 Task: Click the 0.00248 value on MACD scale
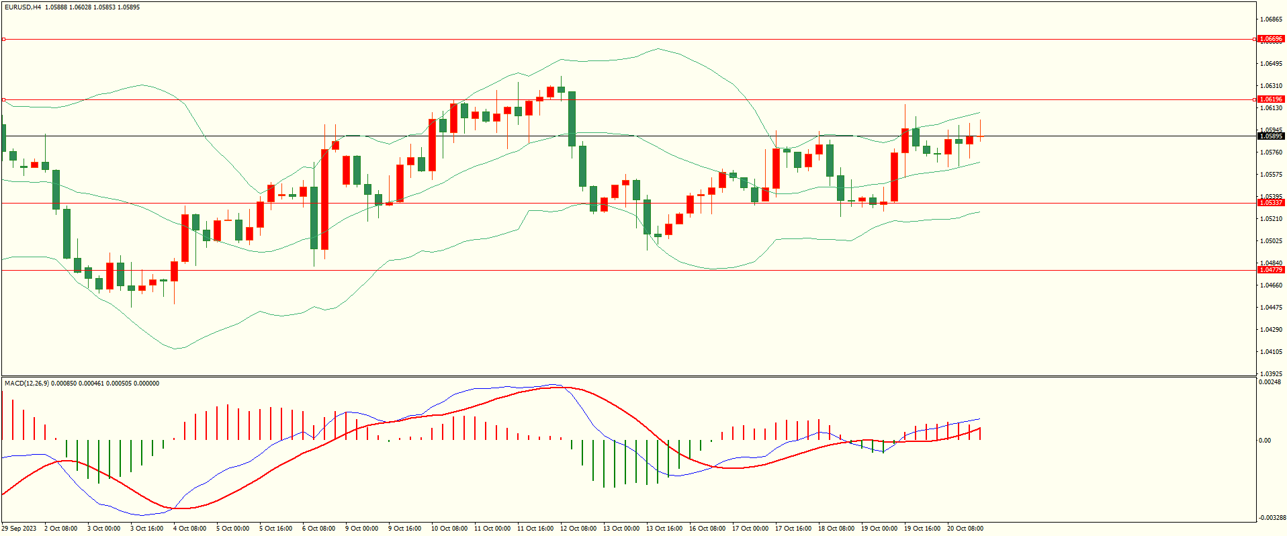(1270, 382)
